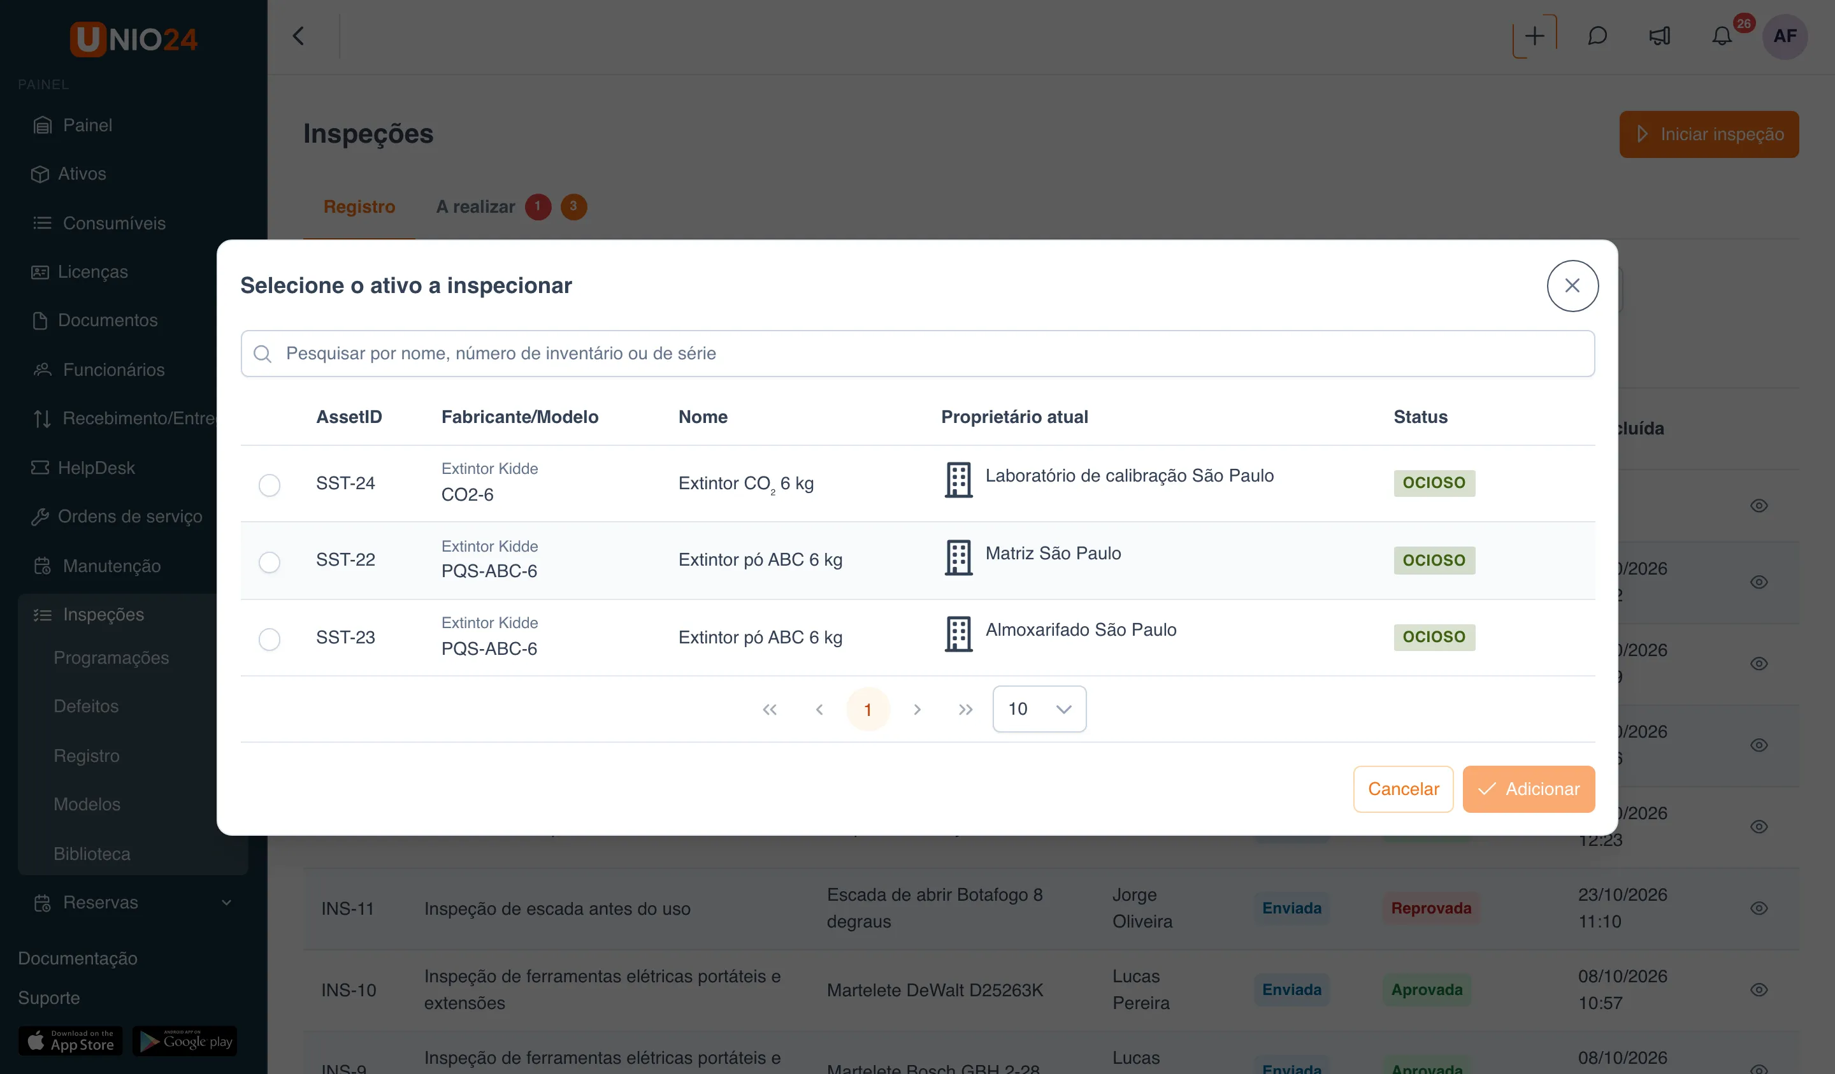This screenshot has width=1835, height=1074.
Task: Open Manutenção in the sidebar
Action: 97,566
